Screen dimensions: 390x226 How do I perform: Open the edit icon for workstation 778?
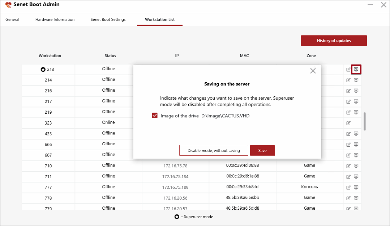[348, 198]
